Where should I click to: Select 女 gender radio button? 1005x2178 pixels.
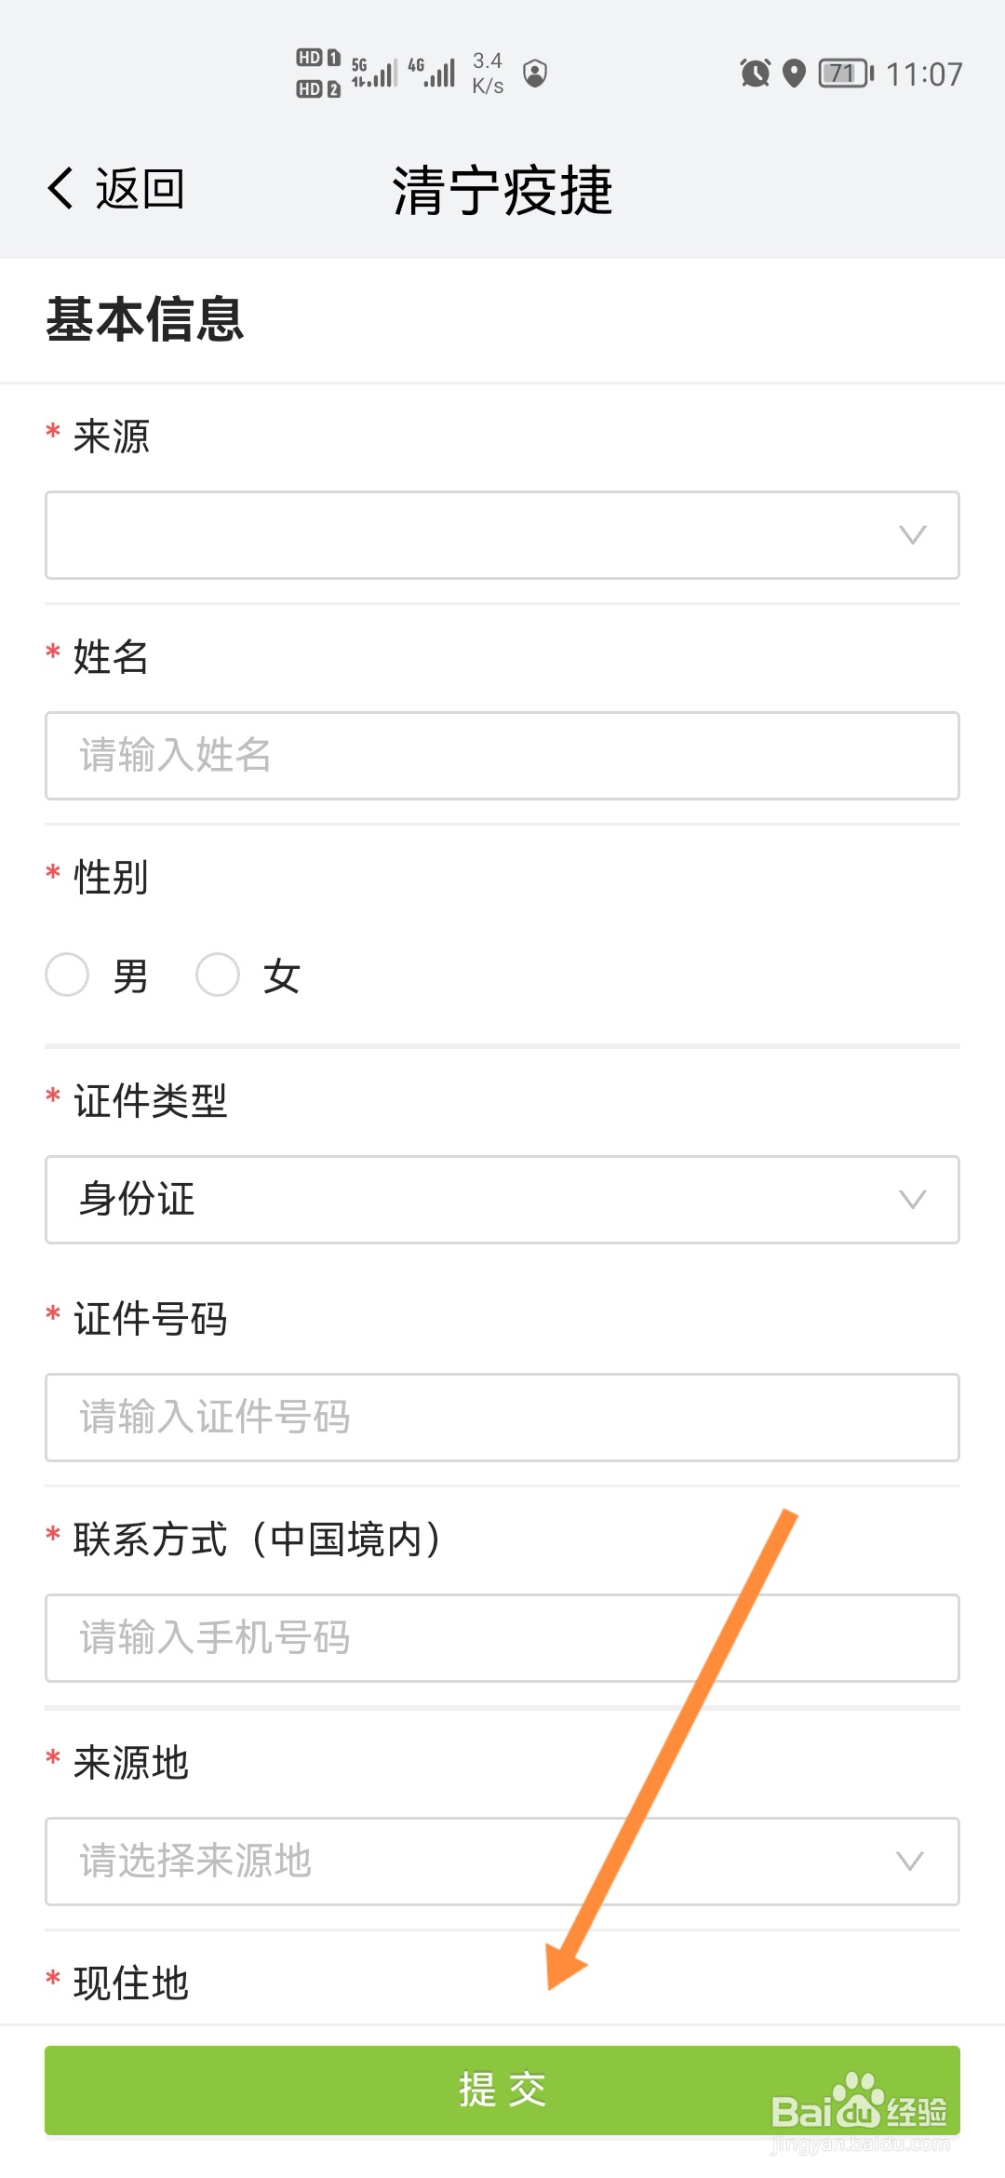point(219,975)
